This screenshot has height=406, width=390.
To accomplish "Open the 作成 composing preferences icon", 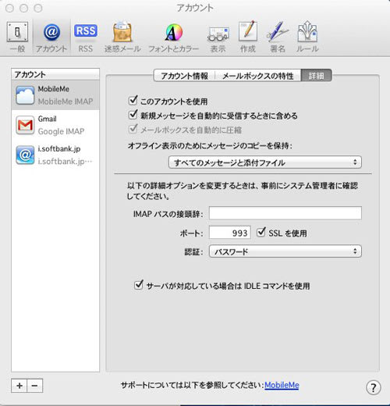I will (248, 37).
